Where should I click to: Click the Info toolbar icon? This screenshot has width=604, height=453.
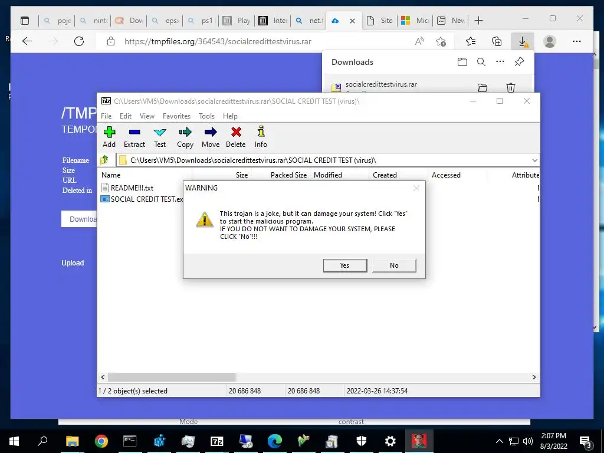261,137
